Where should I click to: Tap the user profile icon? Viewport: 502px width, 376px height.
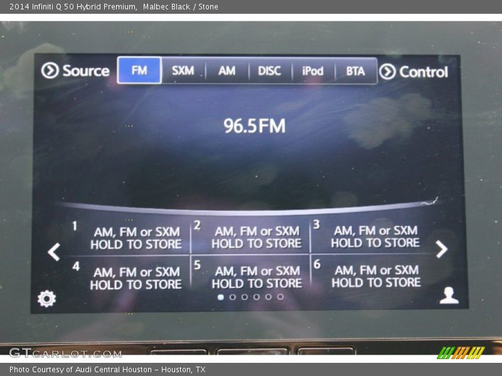[x=449, y=296]
